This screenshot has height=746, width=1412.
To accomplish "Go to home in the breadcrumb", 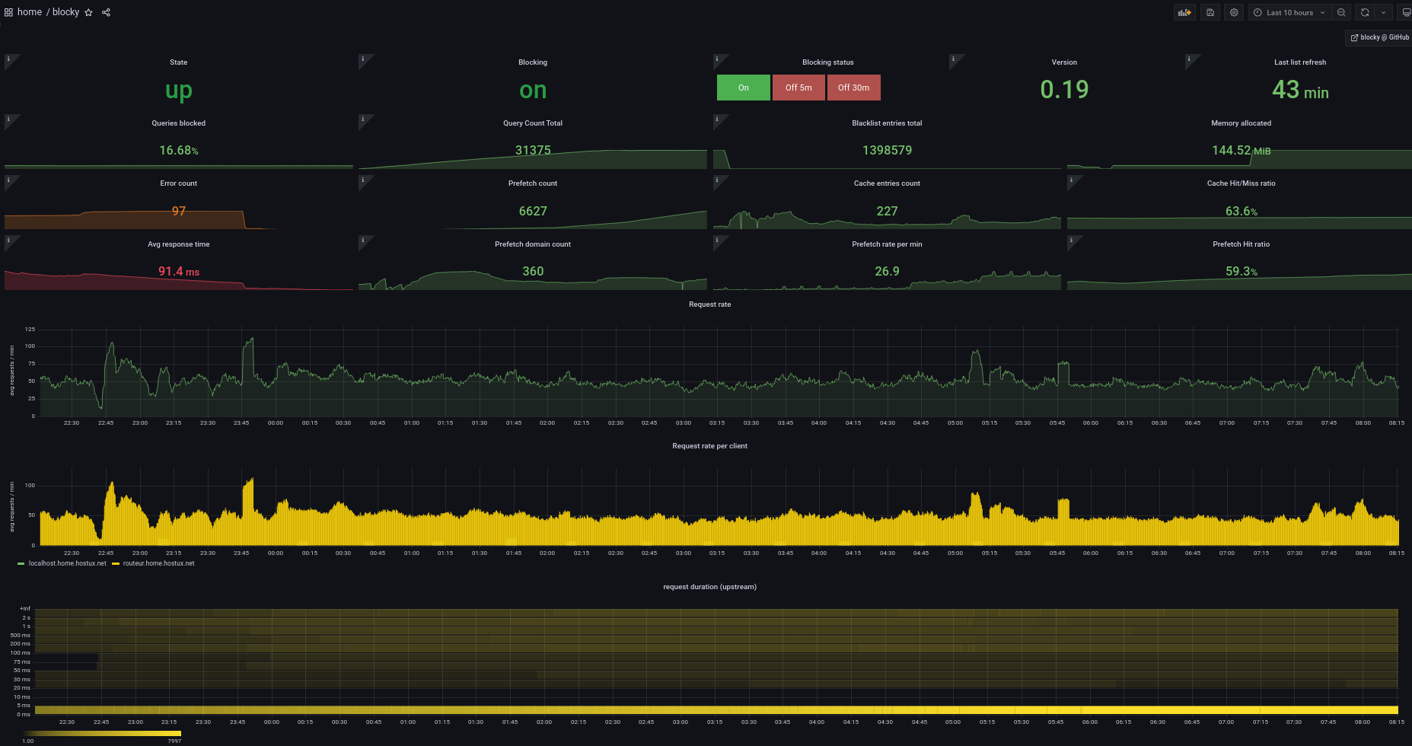I will pyautogui.click(x=30, y=12).
